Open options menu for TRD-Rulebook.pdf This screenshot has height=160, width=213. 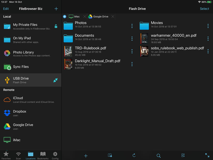[132, 51]
